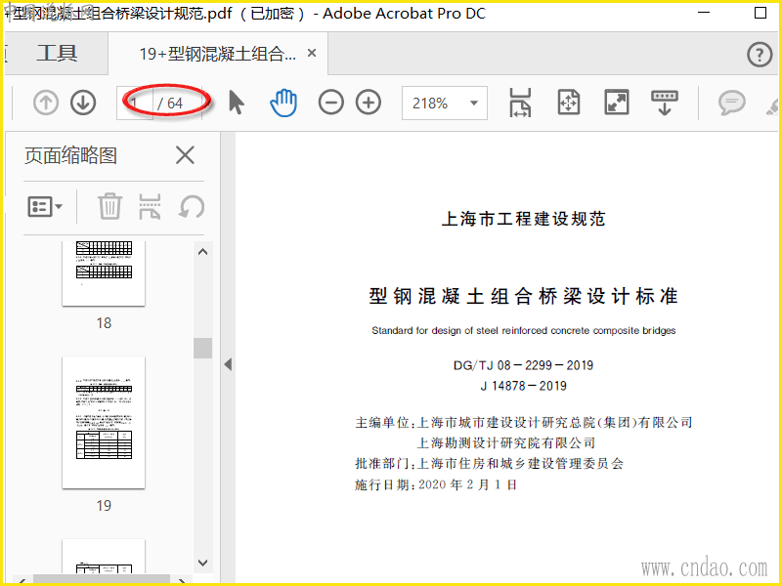Click the rotate pages counterclockwise icon

192,206
